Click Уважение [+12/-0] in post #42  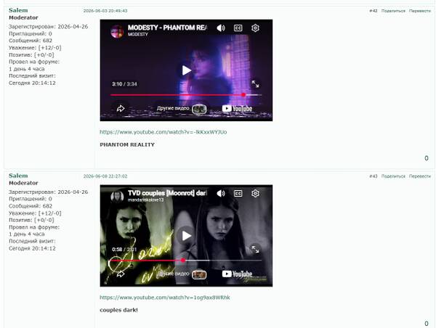point(35,48)
